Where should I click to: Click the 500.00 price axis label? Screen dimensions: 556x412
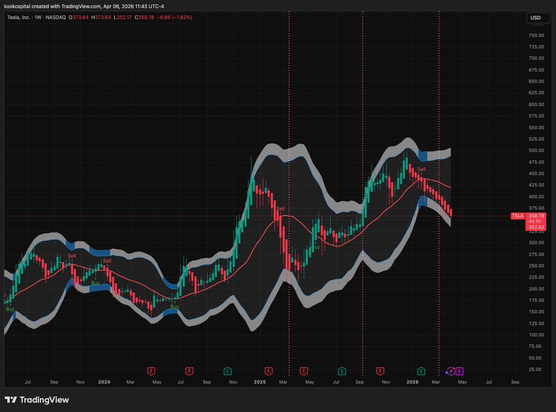[x=536, y=151]
